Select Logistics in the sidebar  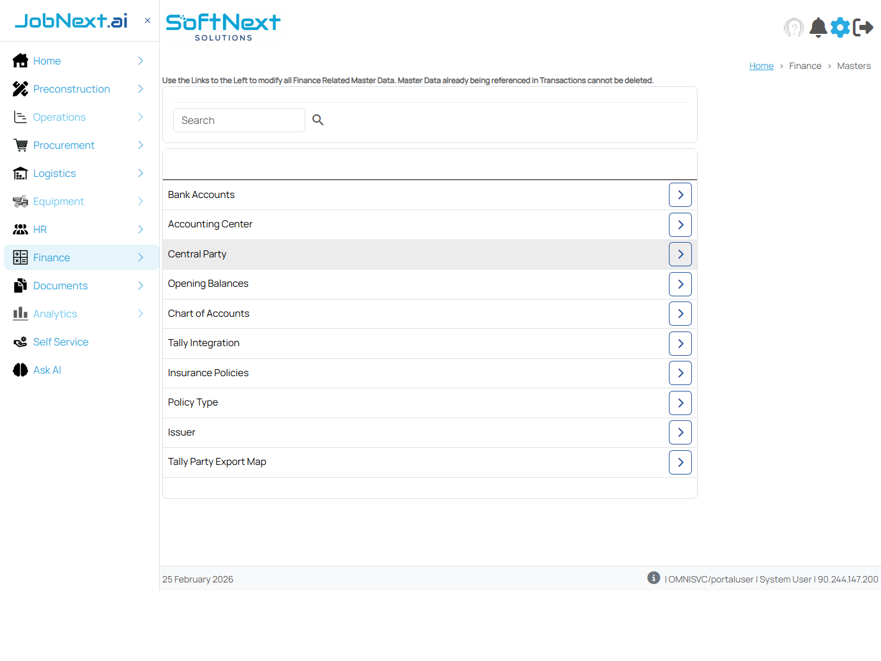tap(54, 174)
